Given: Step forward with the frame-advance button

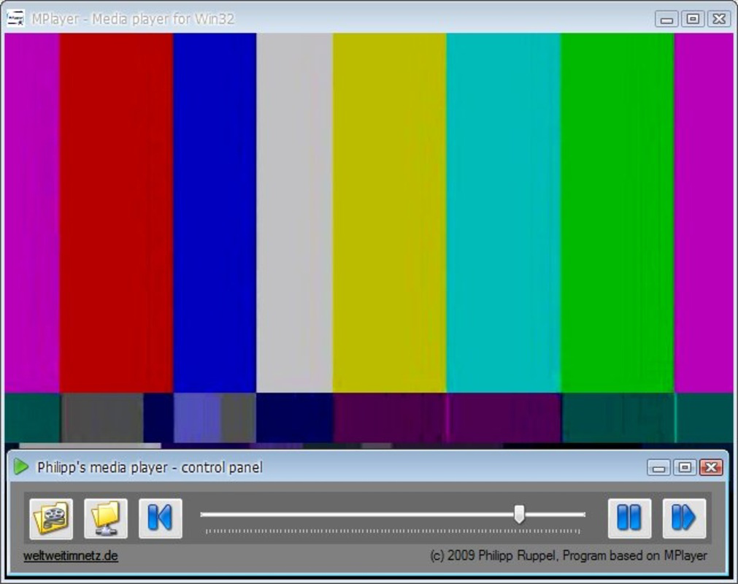Looking at the screenshot, I should pos(684,518).
